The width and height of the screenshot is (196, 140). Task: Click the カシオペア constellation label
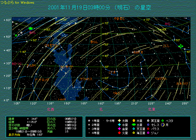point(67,67)
